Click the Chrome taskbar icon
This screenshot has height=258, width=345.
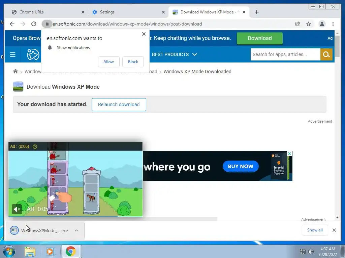click(x=70, y=251)
